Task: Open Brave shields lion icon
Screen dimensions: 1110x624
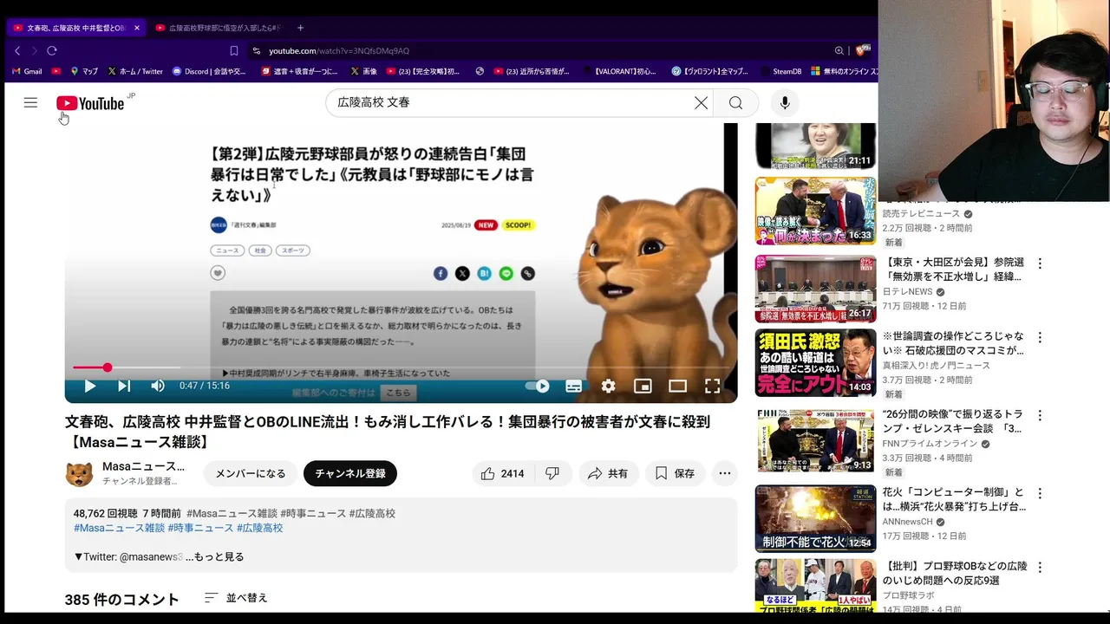Action: (862, 50)
